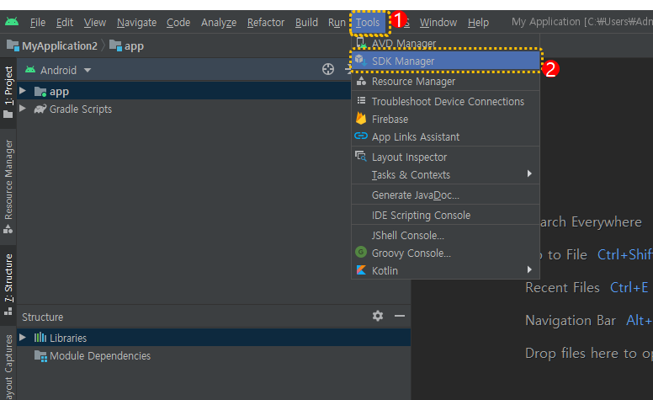Expand the Gradle Scripts tree node
Image resolution: width=653 pixels, height=400 pixels.
click(23, 109)
